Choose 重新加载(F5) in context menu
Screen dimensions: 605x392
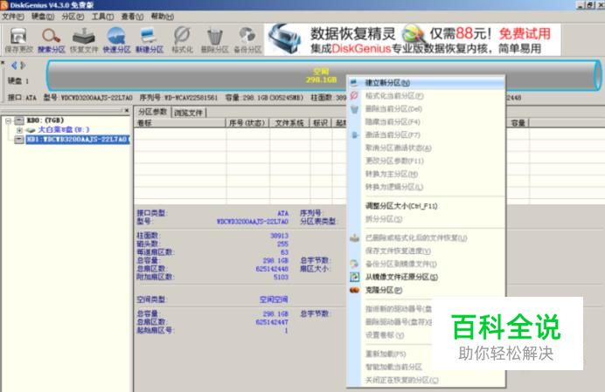tap(390, 354)
